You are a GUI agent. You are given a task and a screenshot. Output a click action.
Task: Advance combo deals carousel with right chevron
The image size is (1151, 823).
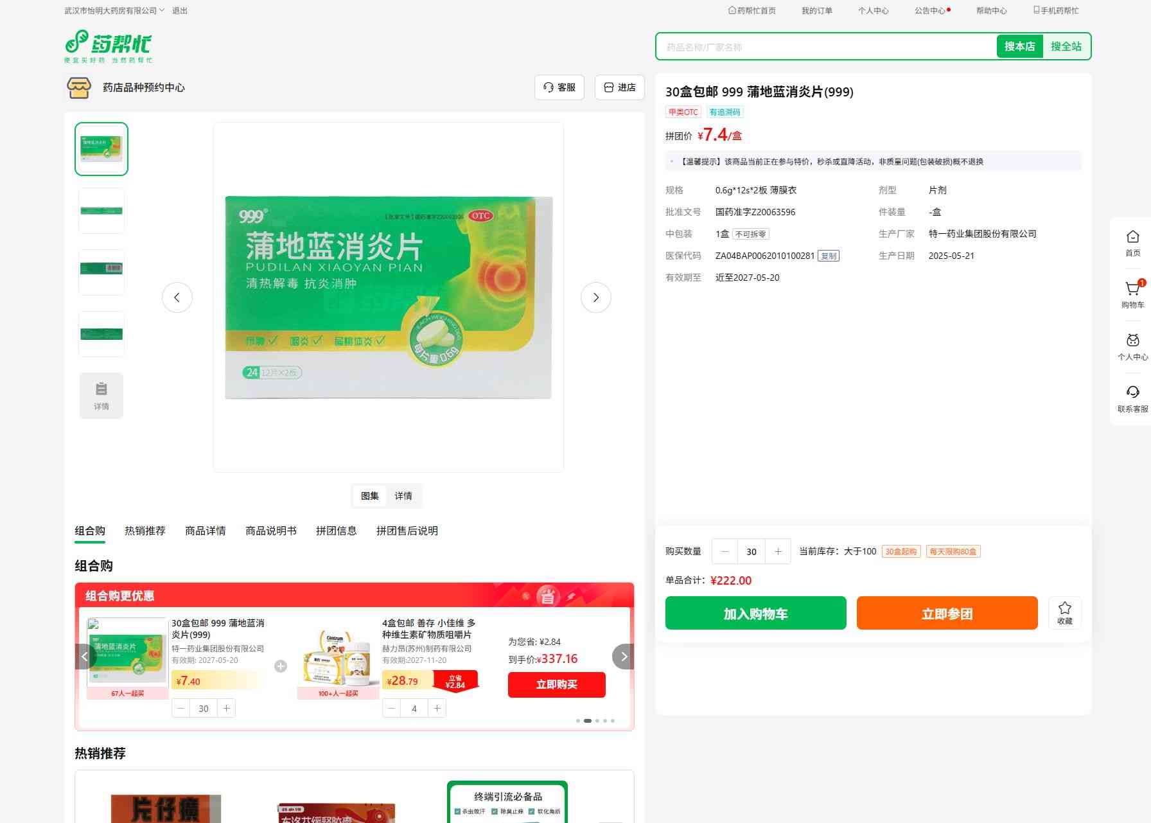click(x=623, y=657)
